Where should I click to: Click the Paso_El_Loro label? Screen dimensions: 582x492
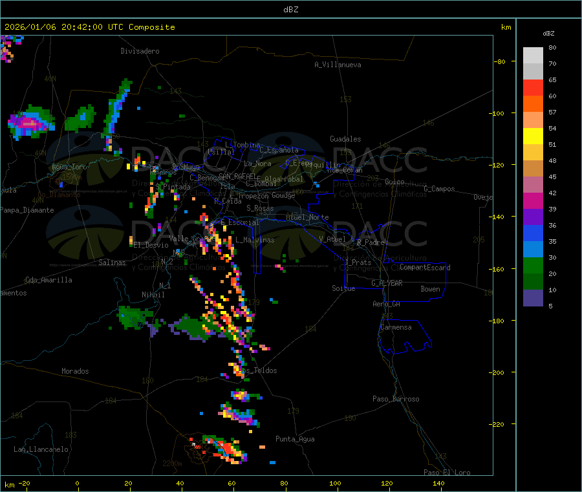(x=447, y=473)
